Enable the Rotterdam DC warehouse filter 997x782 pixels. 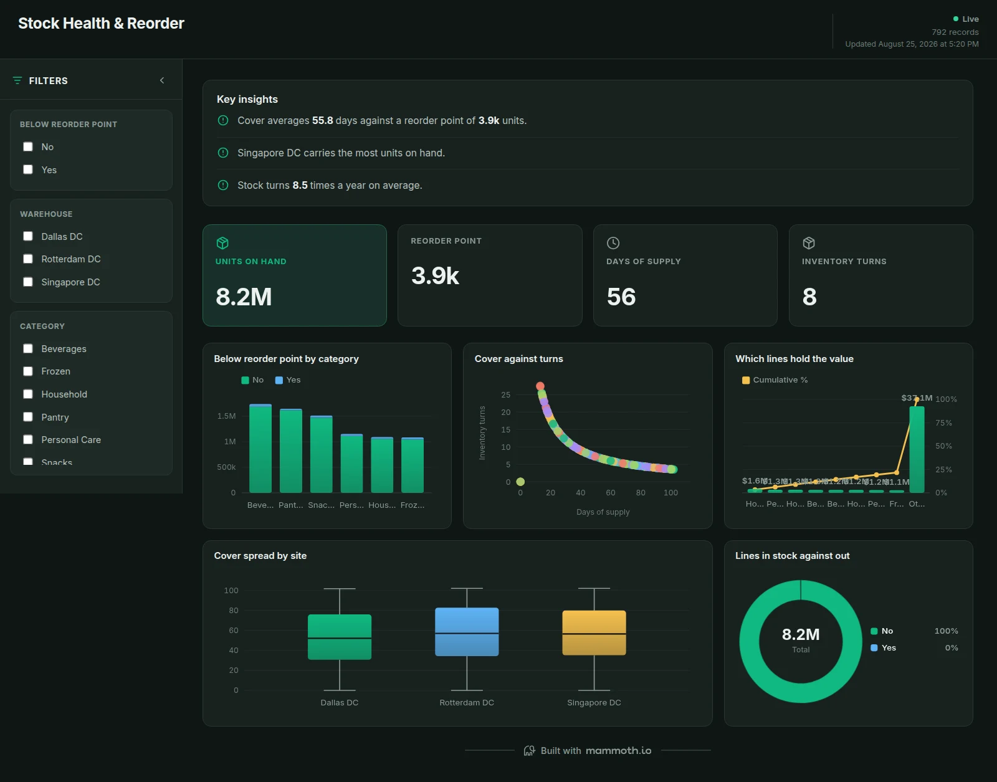pos(28,259)
